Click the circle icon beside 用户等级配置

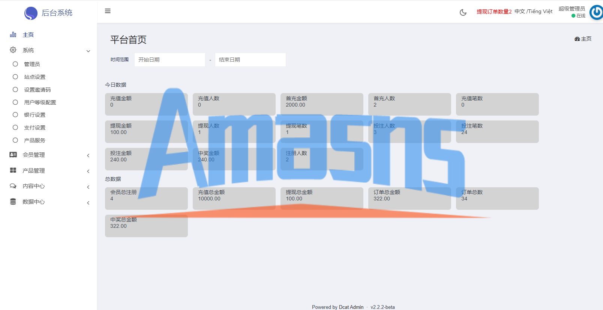15,102
